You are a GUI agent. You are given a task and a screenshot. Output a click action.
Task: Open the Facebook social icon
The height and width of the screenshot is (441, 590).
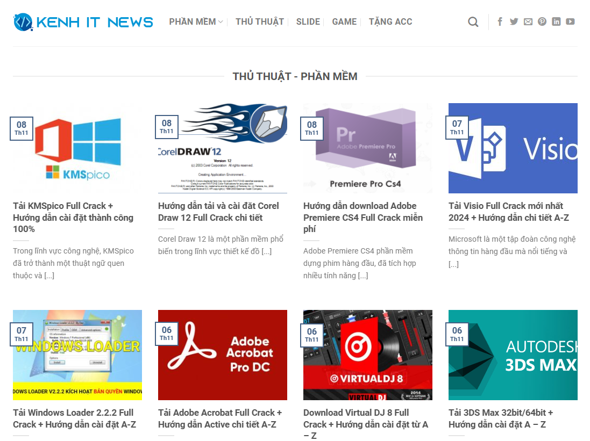pos(500,21)
